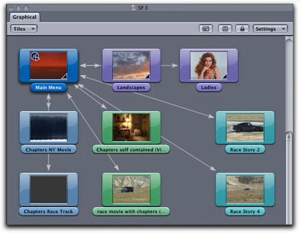
Task: Click the first-play disc icon on Main Menu
Action: point(35,56)
